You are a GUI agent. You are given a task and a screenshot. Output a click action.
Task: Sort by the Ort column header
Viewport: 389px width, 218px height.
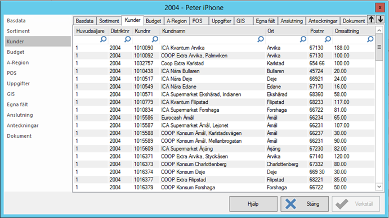click(287, 31)
